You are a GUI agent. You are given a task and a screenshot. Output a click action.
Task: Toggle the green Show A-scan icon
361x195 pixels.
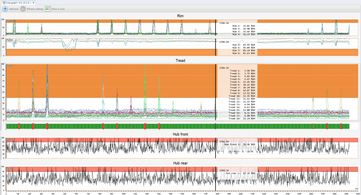48,9
